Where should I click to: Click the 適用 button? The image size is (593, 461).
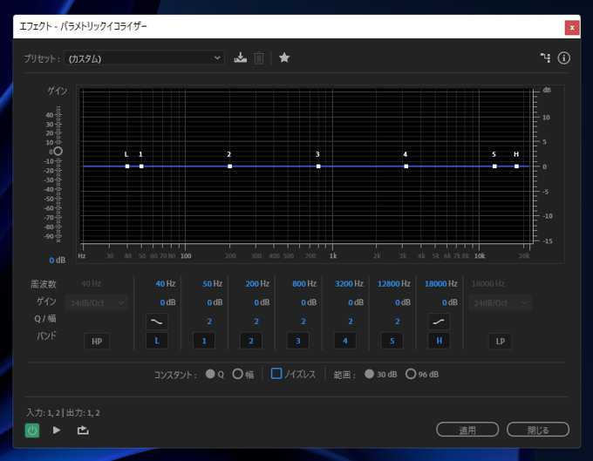(x=467, y=430)
